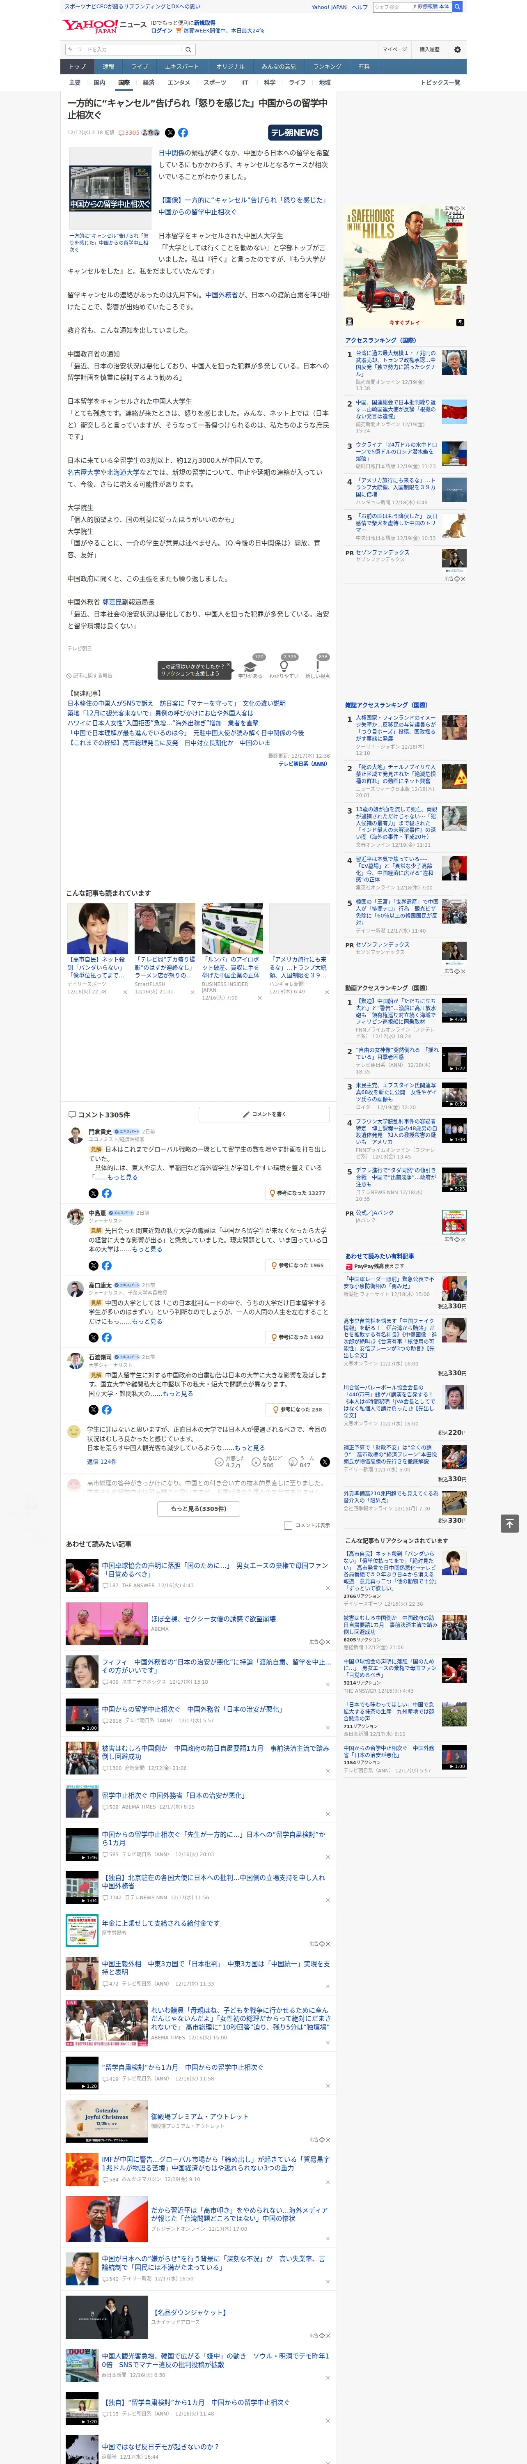
Task: Open the ログイン link
Action: [162, 31]
